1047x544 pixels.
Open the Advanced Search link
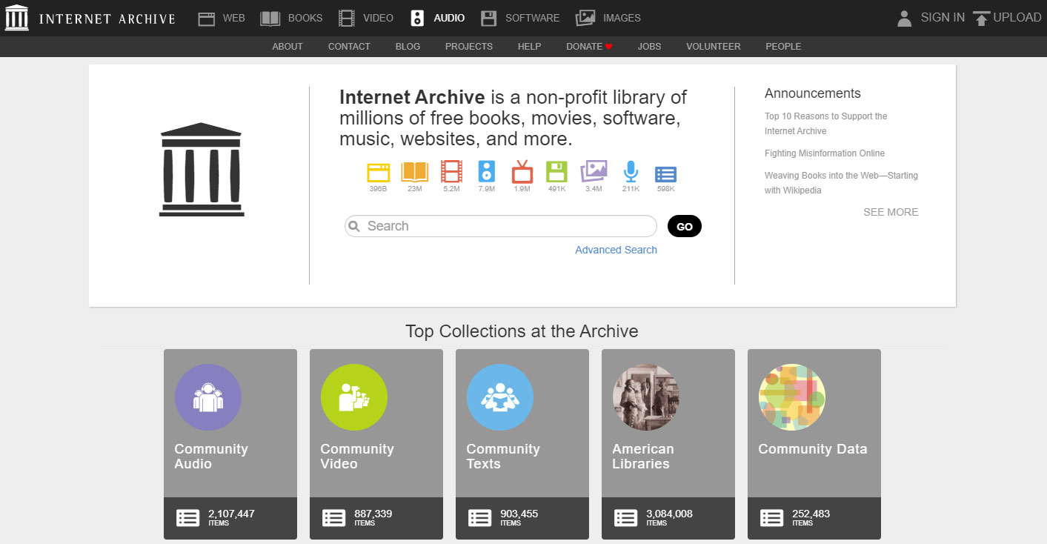click(x=616, y=250)
